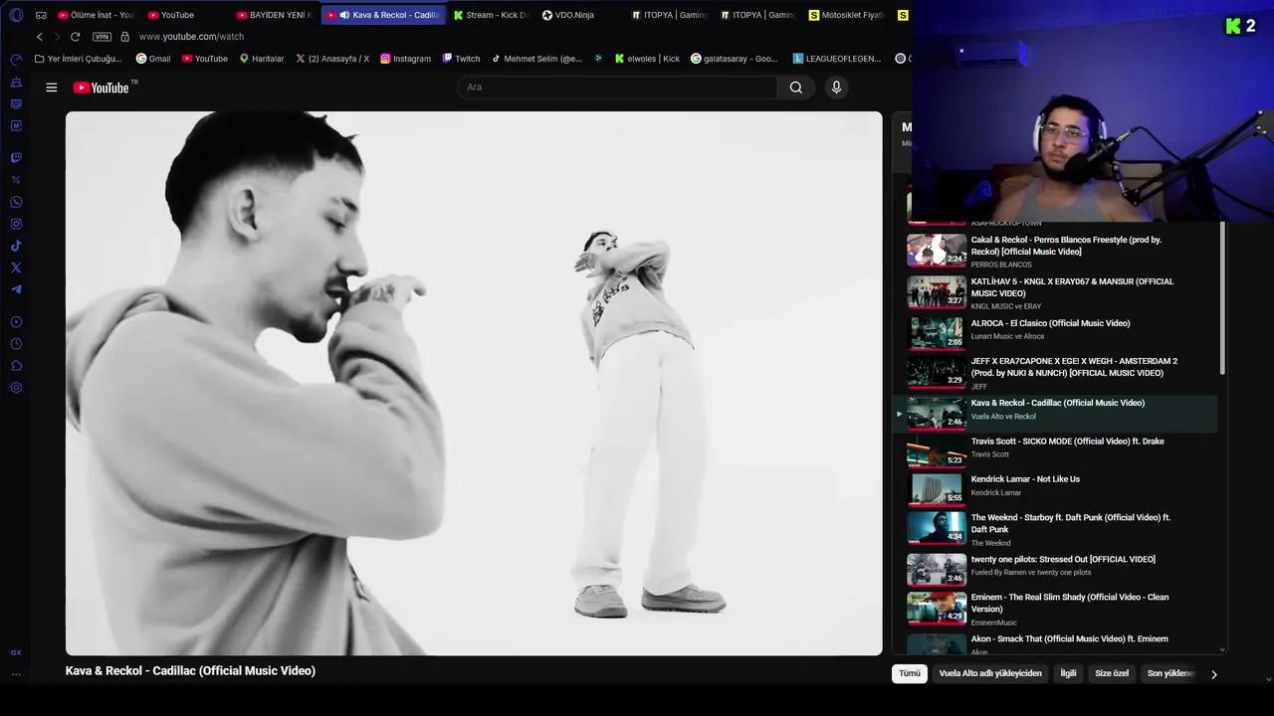Open X (Twitter) in the sidebar
The height and width of the screenshot is (716, 1274).
pyautogui.click(x=16, y=268)
